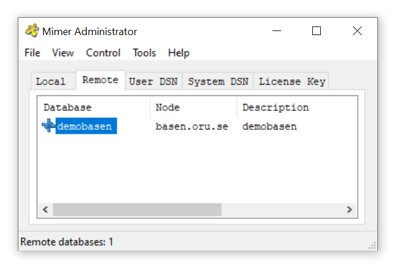Click the demobasen database icon
The image size is (398, 269).
(x=48, y=126)
